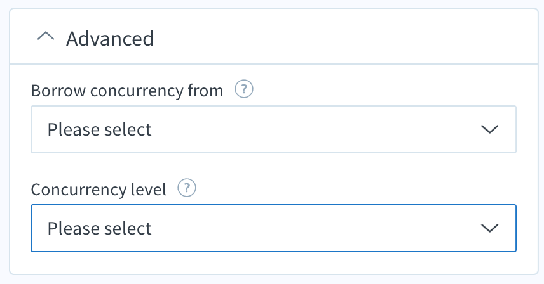Click "Please select" text under Borrow concurrency from
The height and width of the screenshot is (284, 544).
tap(100, 130)
